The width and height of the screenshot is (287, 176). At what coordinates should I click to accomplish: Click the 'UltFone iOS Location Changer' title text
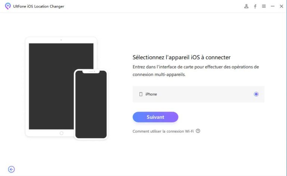click(x=39, y=6)
